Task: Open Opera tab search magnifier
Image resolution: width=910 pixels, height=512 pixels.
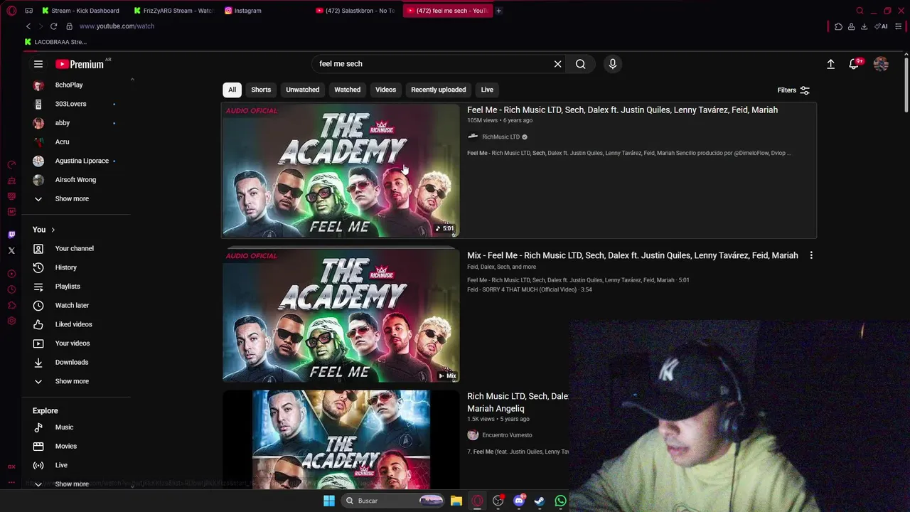Action: coord(860,11)
